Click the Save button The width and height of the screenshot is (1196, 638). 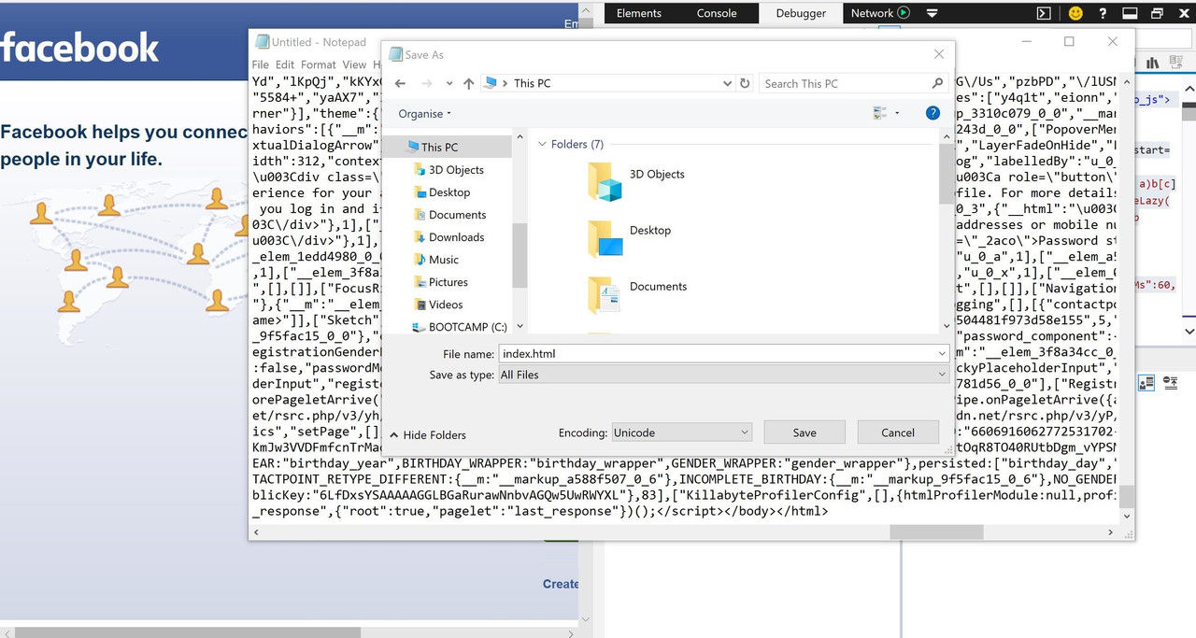tap(804, 432)
